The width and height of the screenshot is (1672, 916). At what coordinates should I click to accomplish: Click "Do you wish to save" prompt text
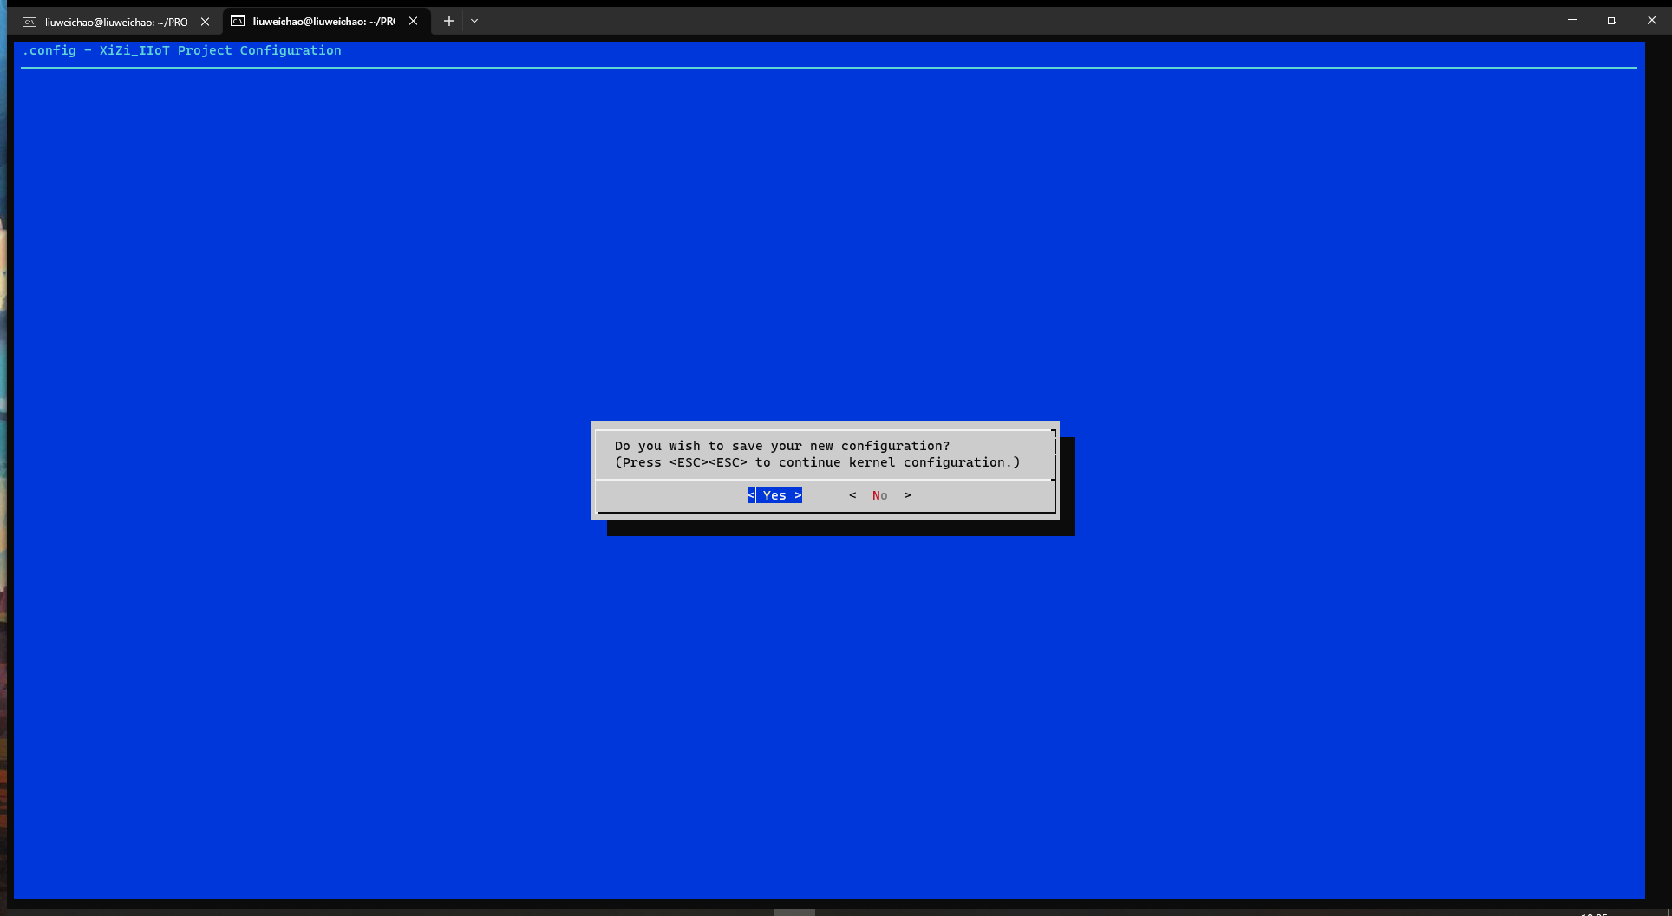click(782, 446)
